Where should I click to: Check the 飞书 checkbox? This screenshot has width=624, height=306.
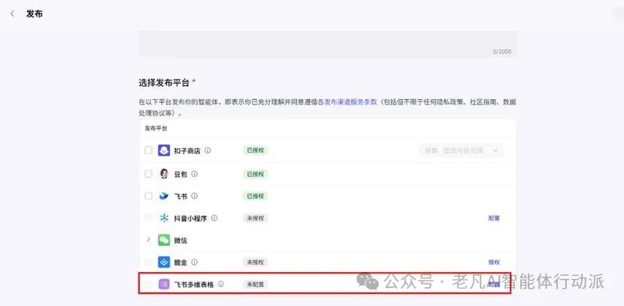tap(148, 196)
